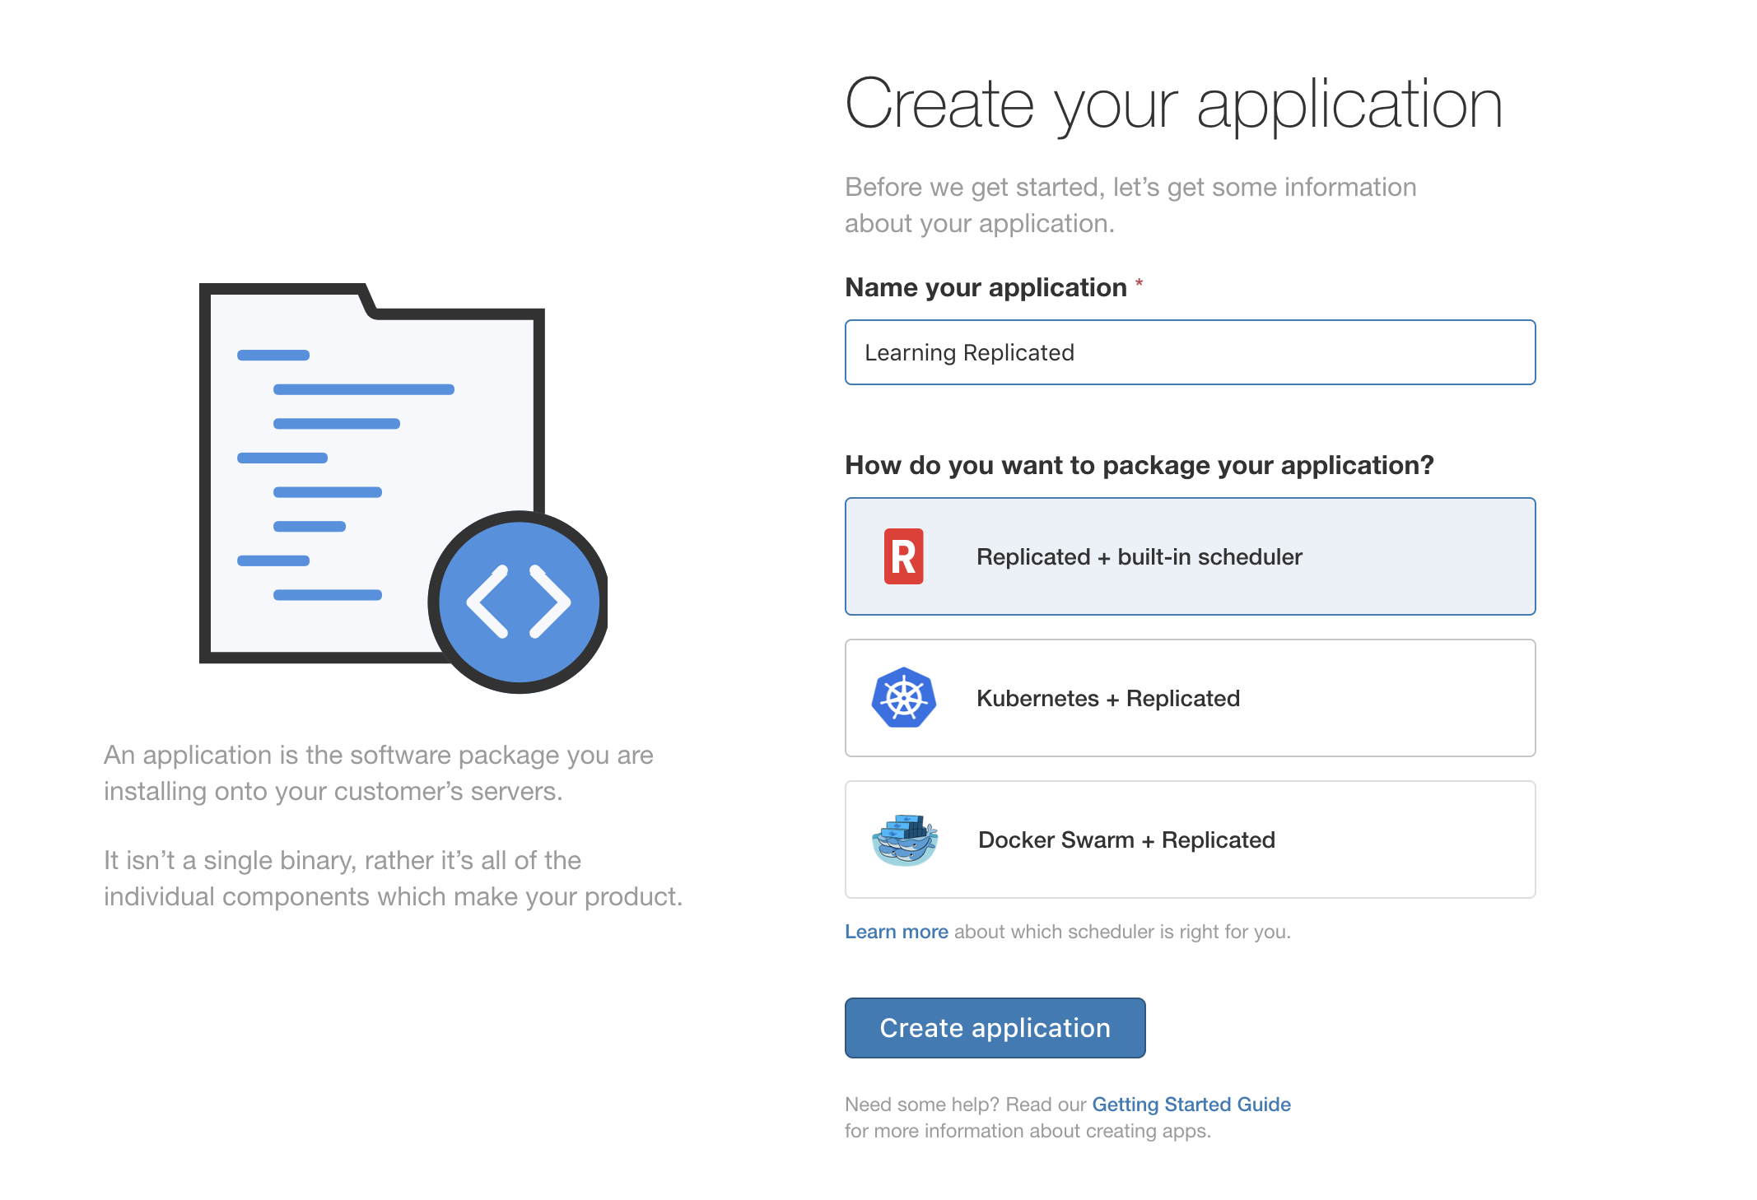This screenshot has height=1200, width=1757.
Task: Click the 'An application is the software package' paragraph
Action: pos(379,773)
